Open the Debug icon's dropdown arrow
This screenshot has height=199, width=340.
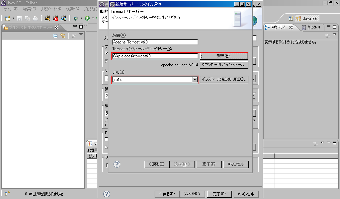pos(81,18)
